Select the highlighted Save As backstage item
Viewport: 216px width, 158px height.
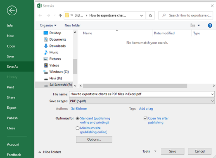pyautogui.click(x=17, y=67)
